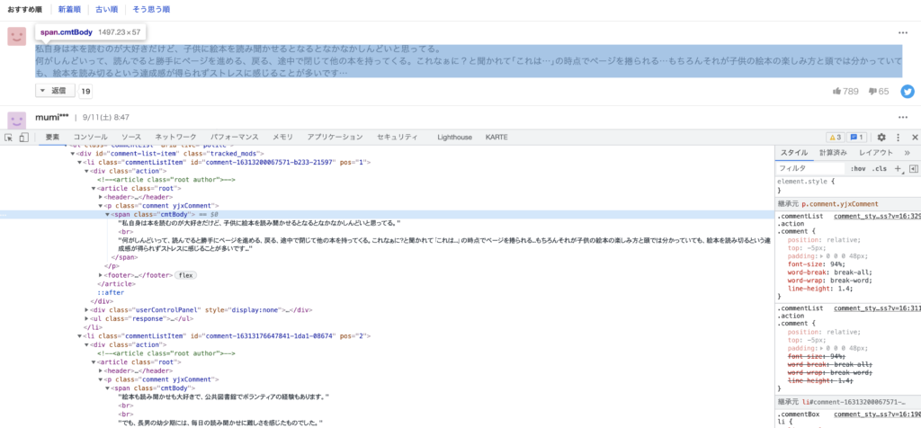Open the DevTools three-dot customize menu
921x428 pixels.
898,138
